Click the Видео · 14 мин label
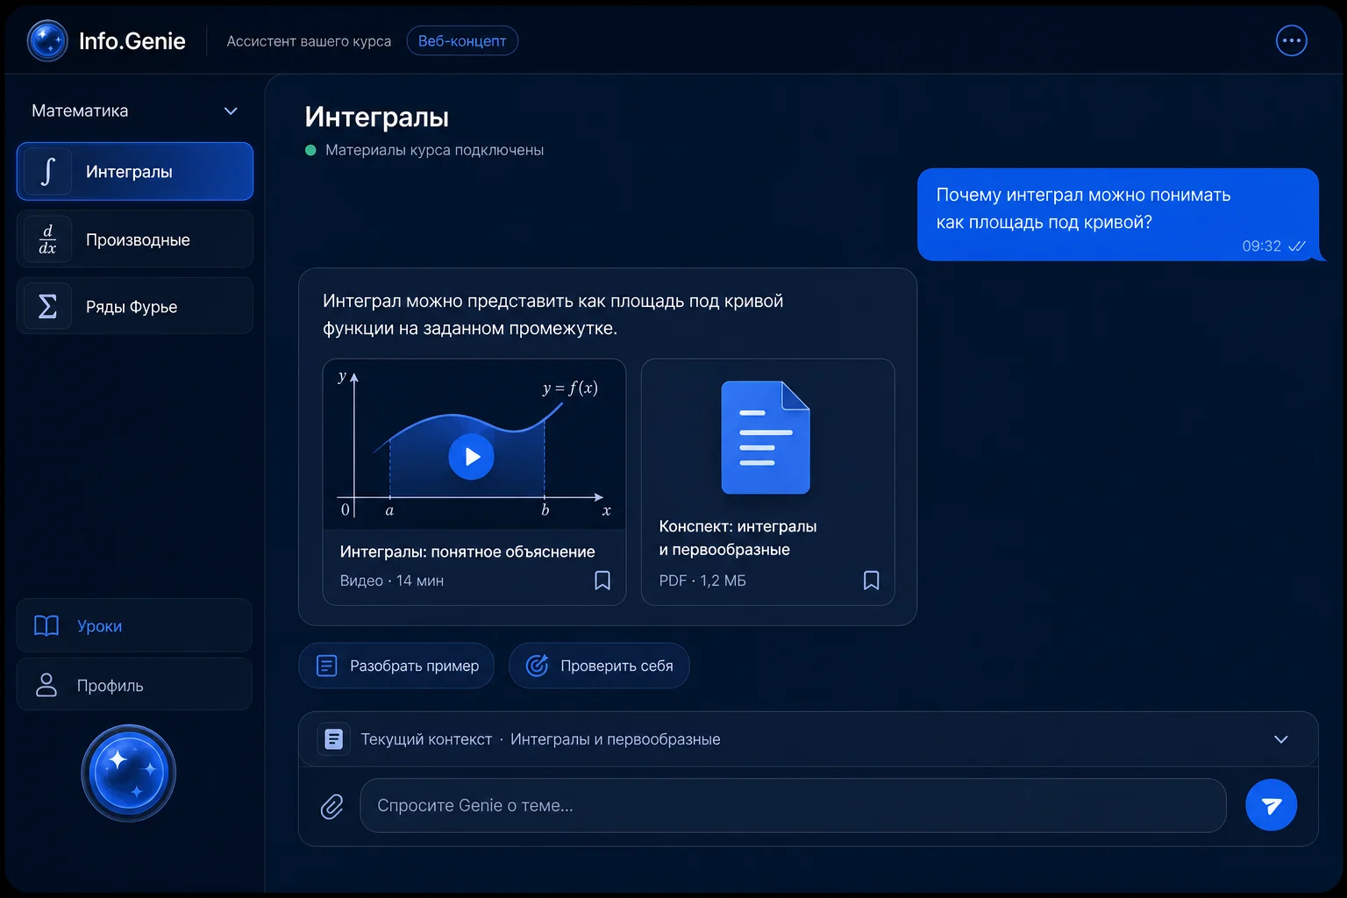Viewport: 1347px width, 898px height. (392, 581)
